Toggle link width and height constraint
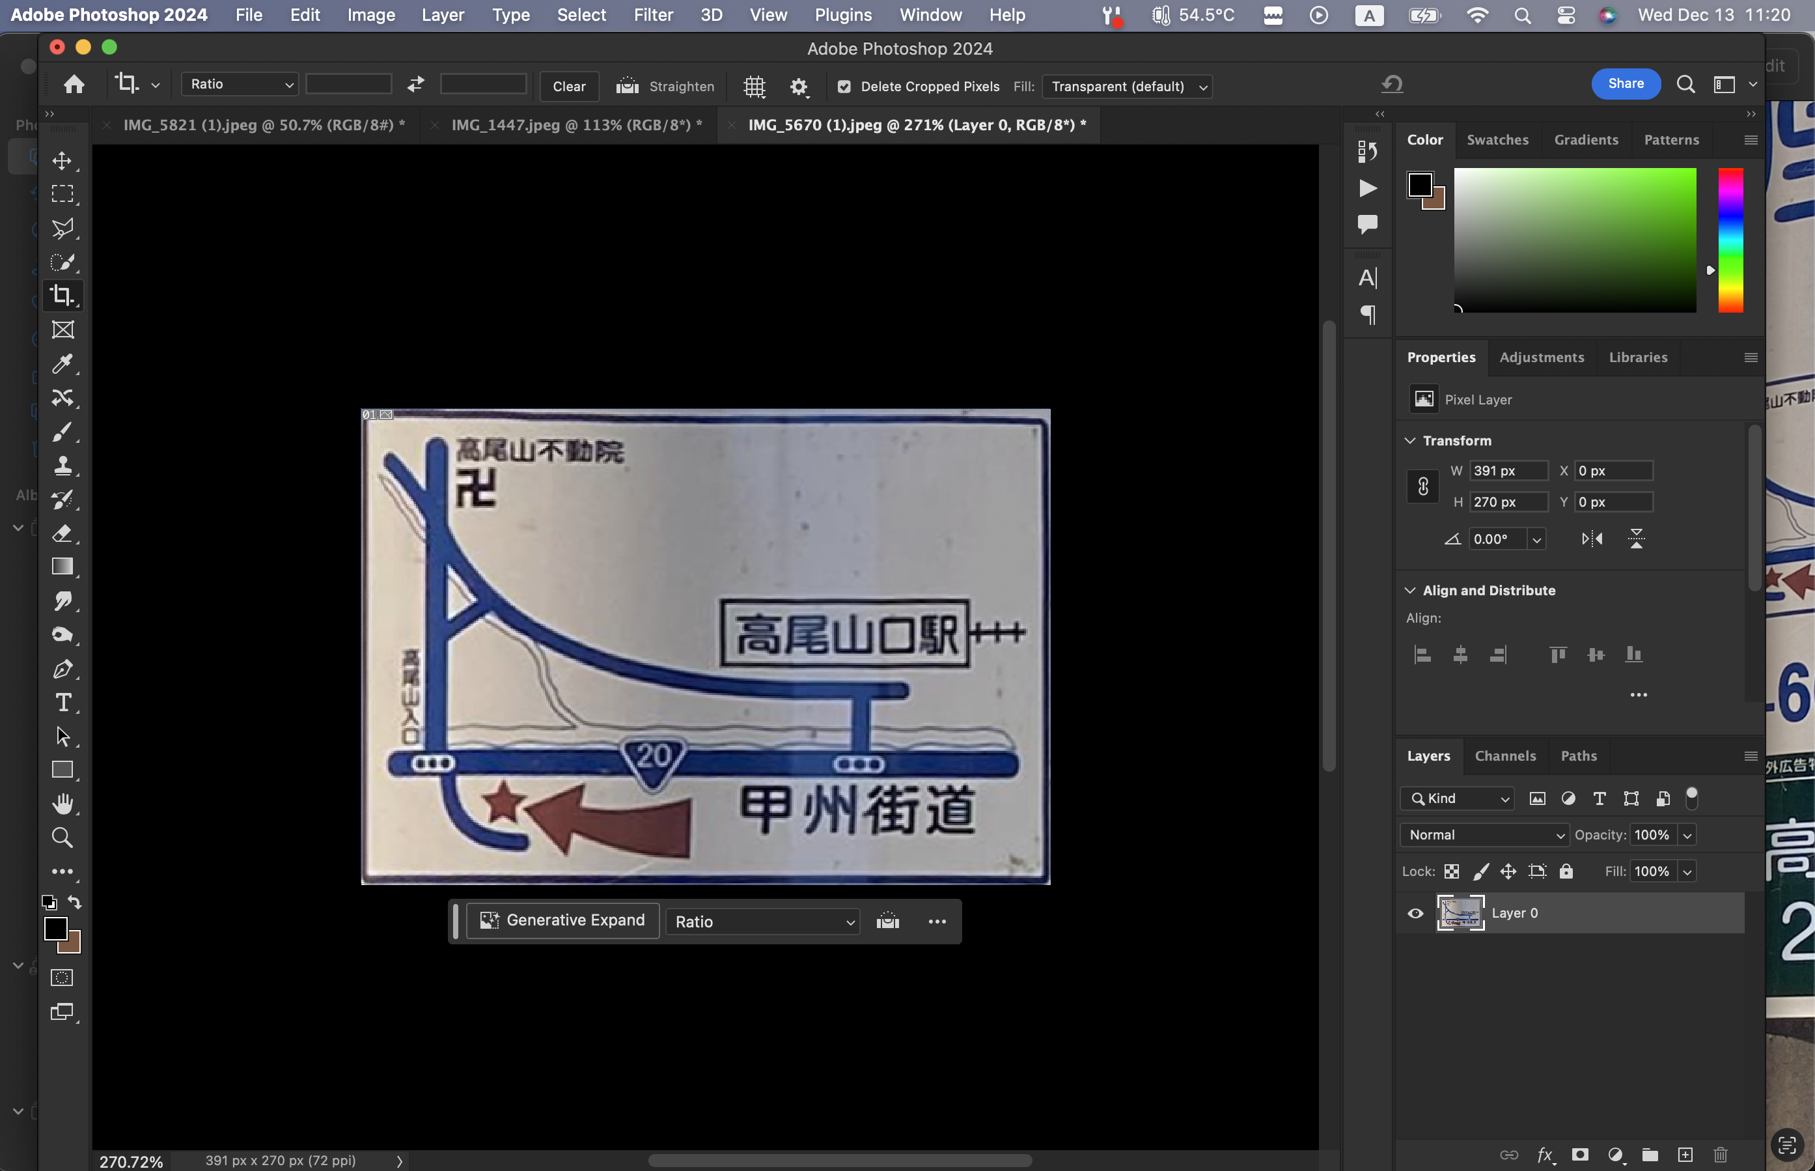The height and width of the screenshot is (1171, 1815). click(x=1423, y=487)
